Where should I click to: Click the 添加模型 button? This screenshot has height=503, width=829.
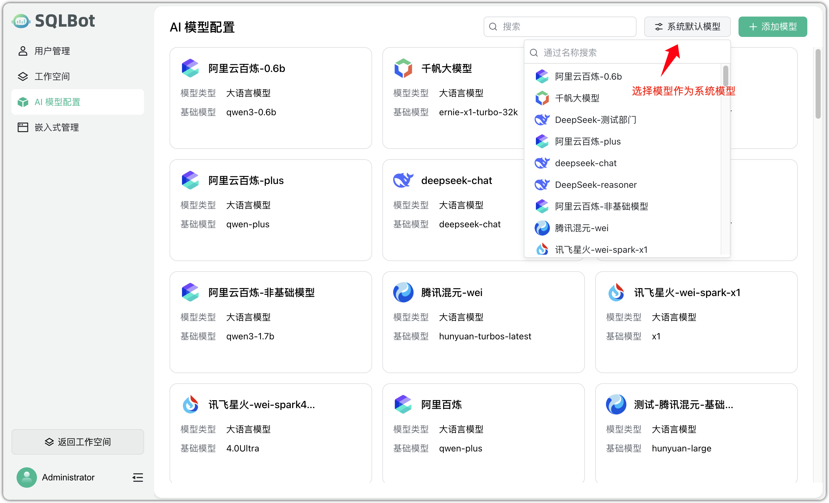tap(773, 26)
